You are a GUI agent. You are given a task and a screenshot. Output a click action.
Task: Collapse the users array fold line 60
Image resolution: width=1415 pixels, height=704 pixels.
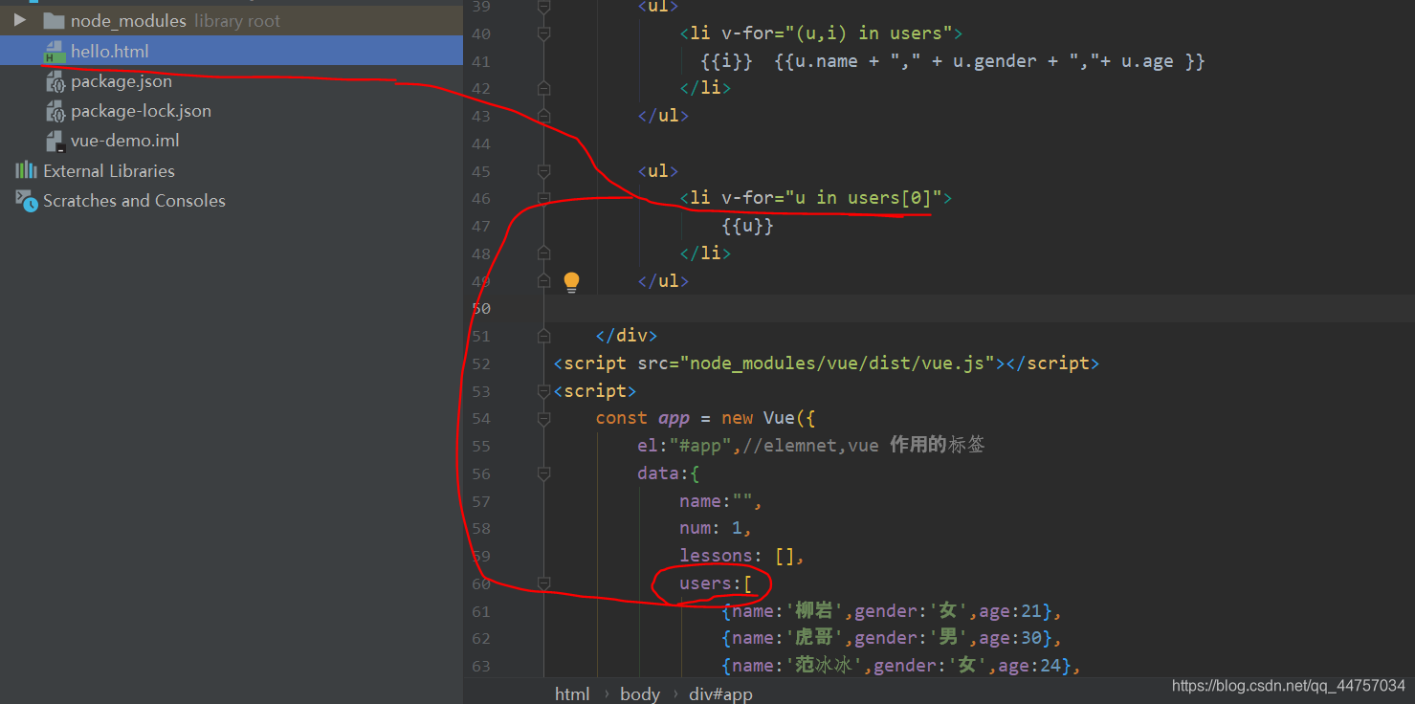tap(543, 583)
